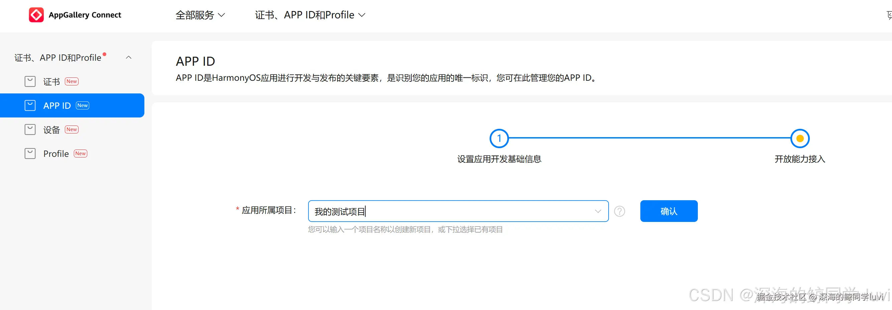This screenshot has height=310, width=892.
Task: Click the 开放能力接入 step indicator
Action: (x=800, y=138)
